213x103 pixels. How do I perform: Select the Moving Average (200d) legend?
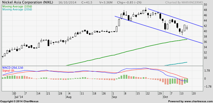click(x=17, y=9)
